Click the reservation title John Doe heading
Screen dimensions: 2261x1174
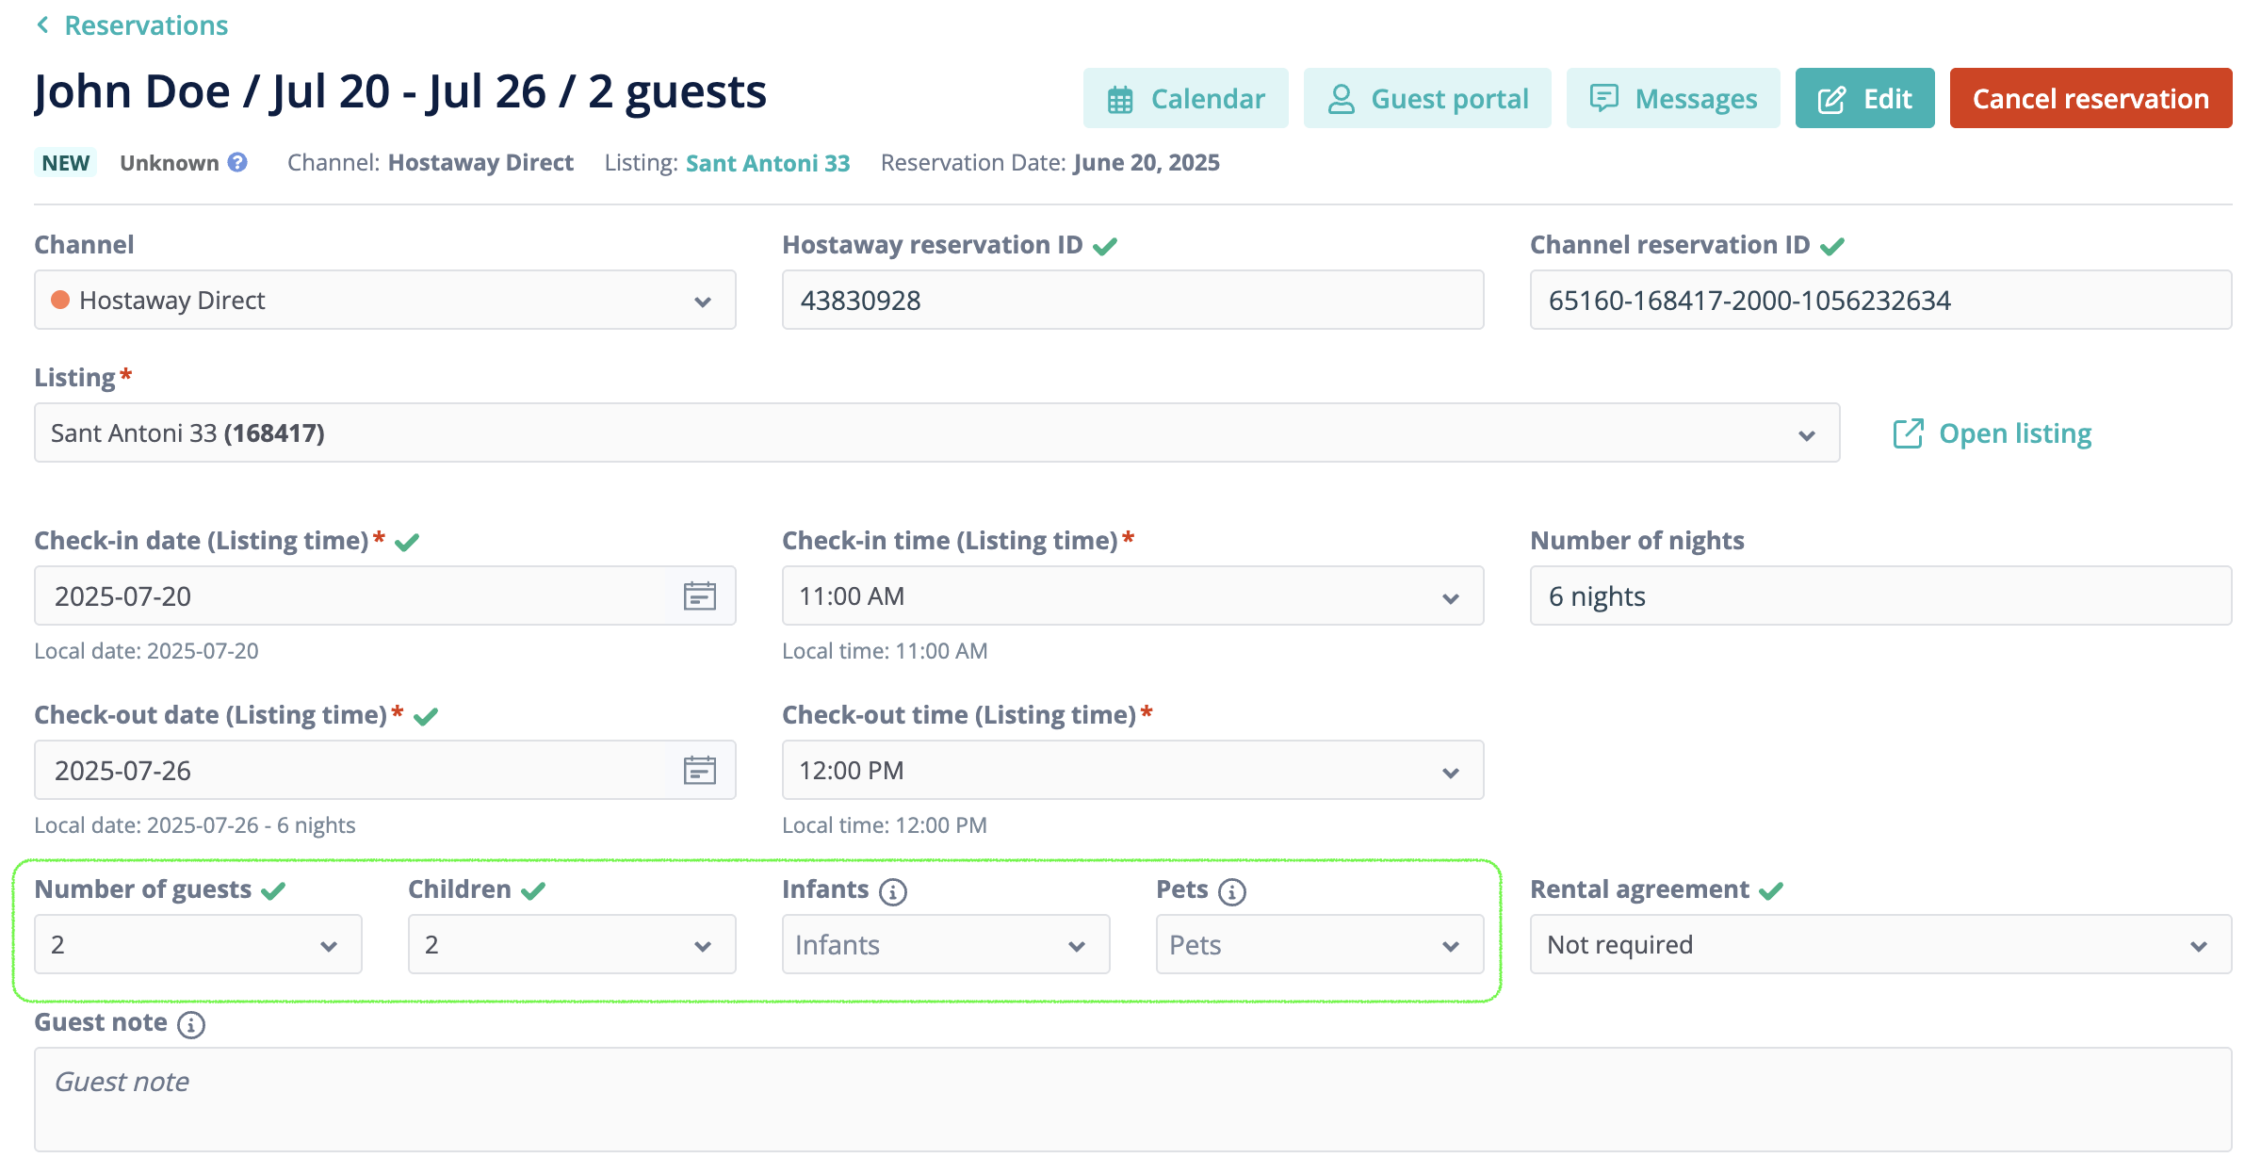coord(400,92)
